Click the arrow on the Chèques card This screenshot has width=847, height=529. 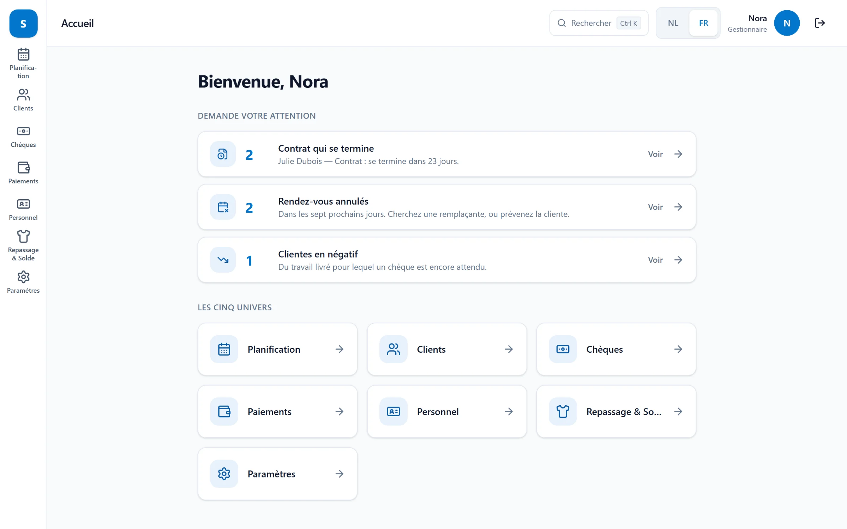point(678,349)
